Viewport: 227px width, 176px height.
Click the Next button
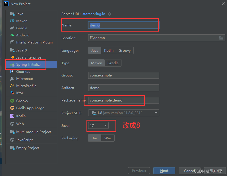(164, 171)
